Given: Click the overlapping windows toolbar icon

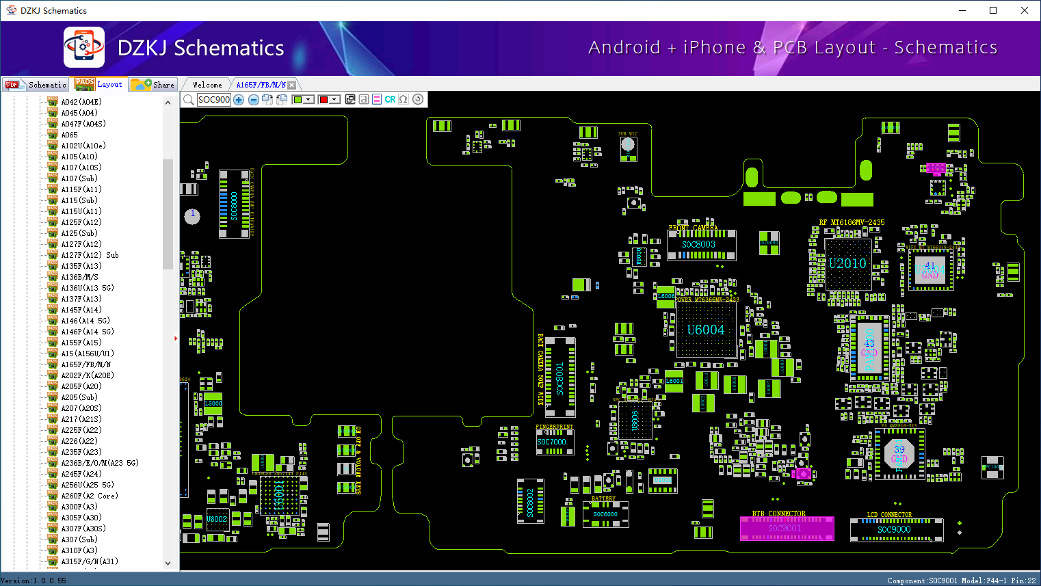Looking at the screenshot, I should tap(350, 100).
